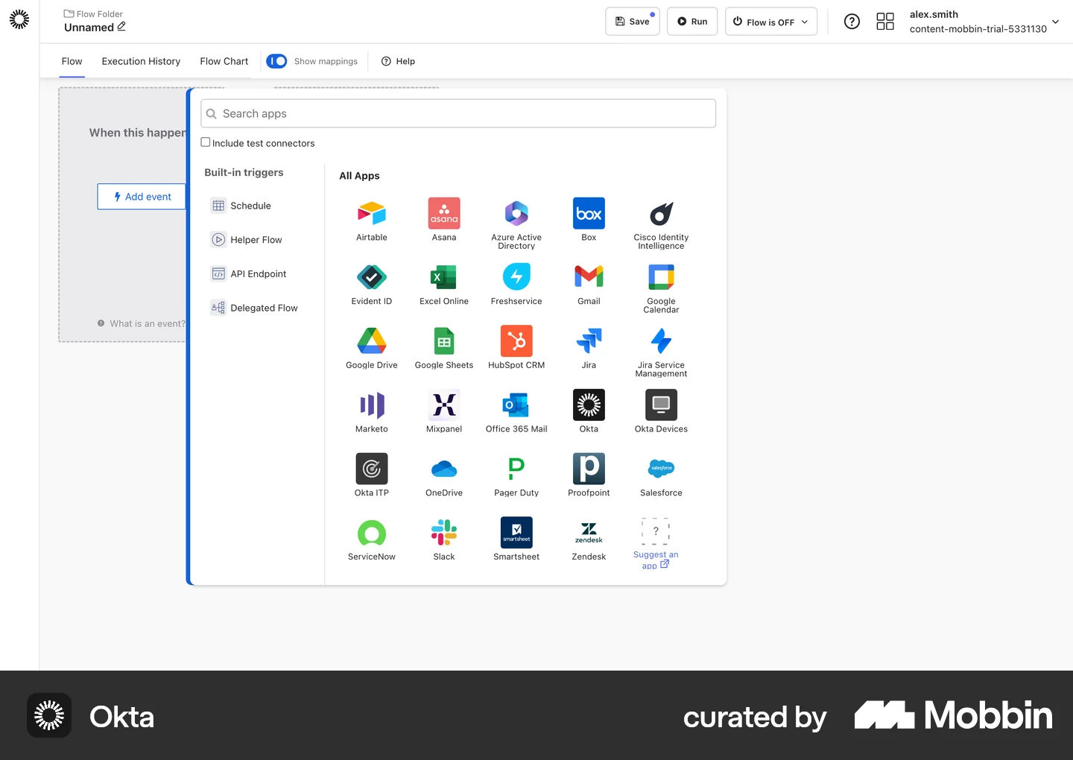
Task: Select the OneDrive cloud icon
Action: coord(444,469)
